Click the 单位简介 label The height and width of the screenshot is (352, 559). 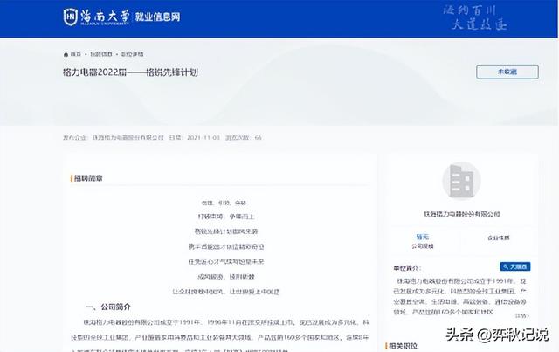(407, 268)
